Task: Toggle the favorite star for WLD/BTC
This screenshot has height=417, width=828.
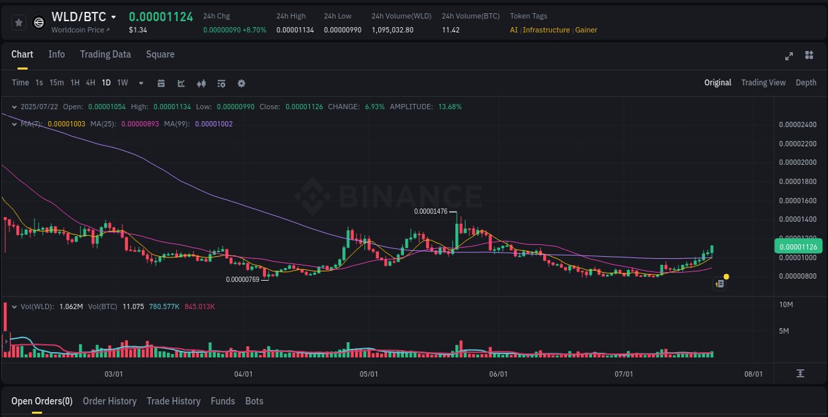Action: (x=19, y=22)
